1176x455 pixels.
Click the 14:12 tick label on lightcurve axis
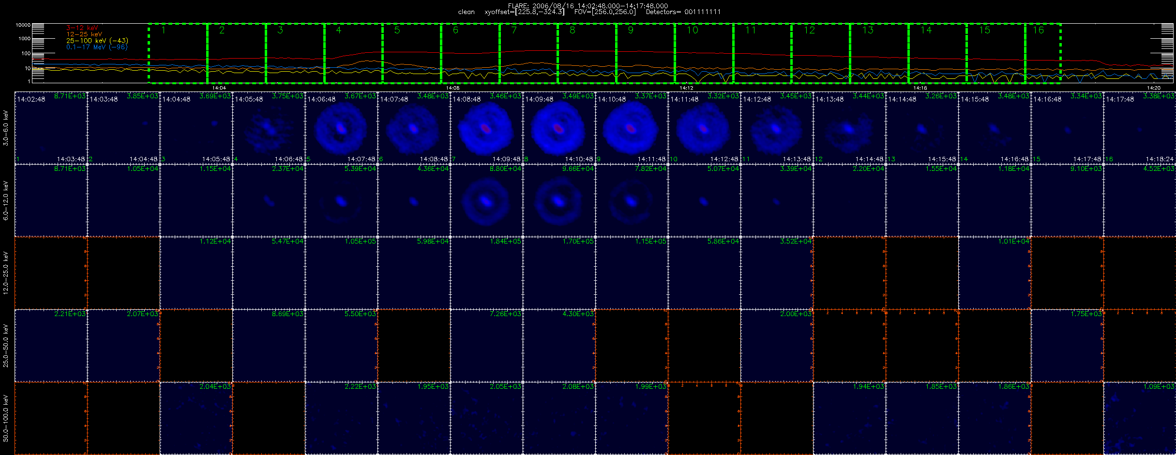(x=686, y=88)
